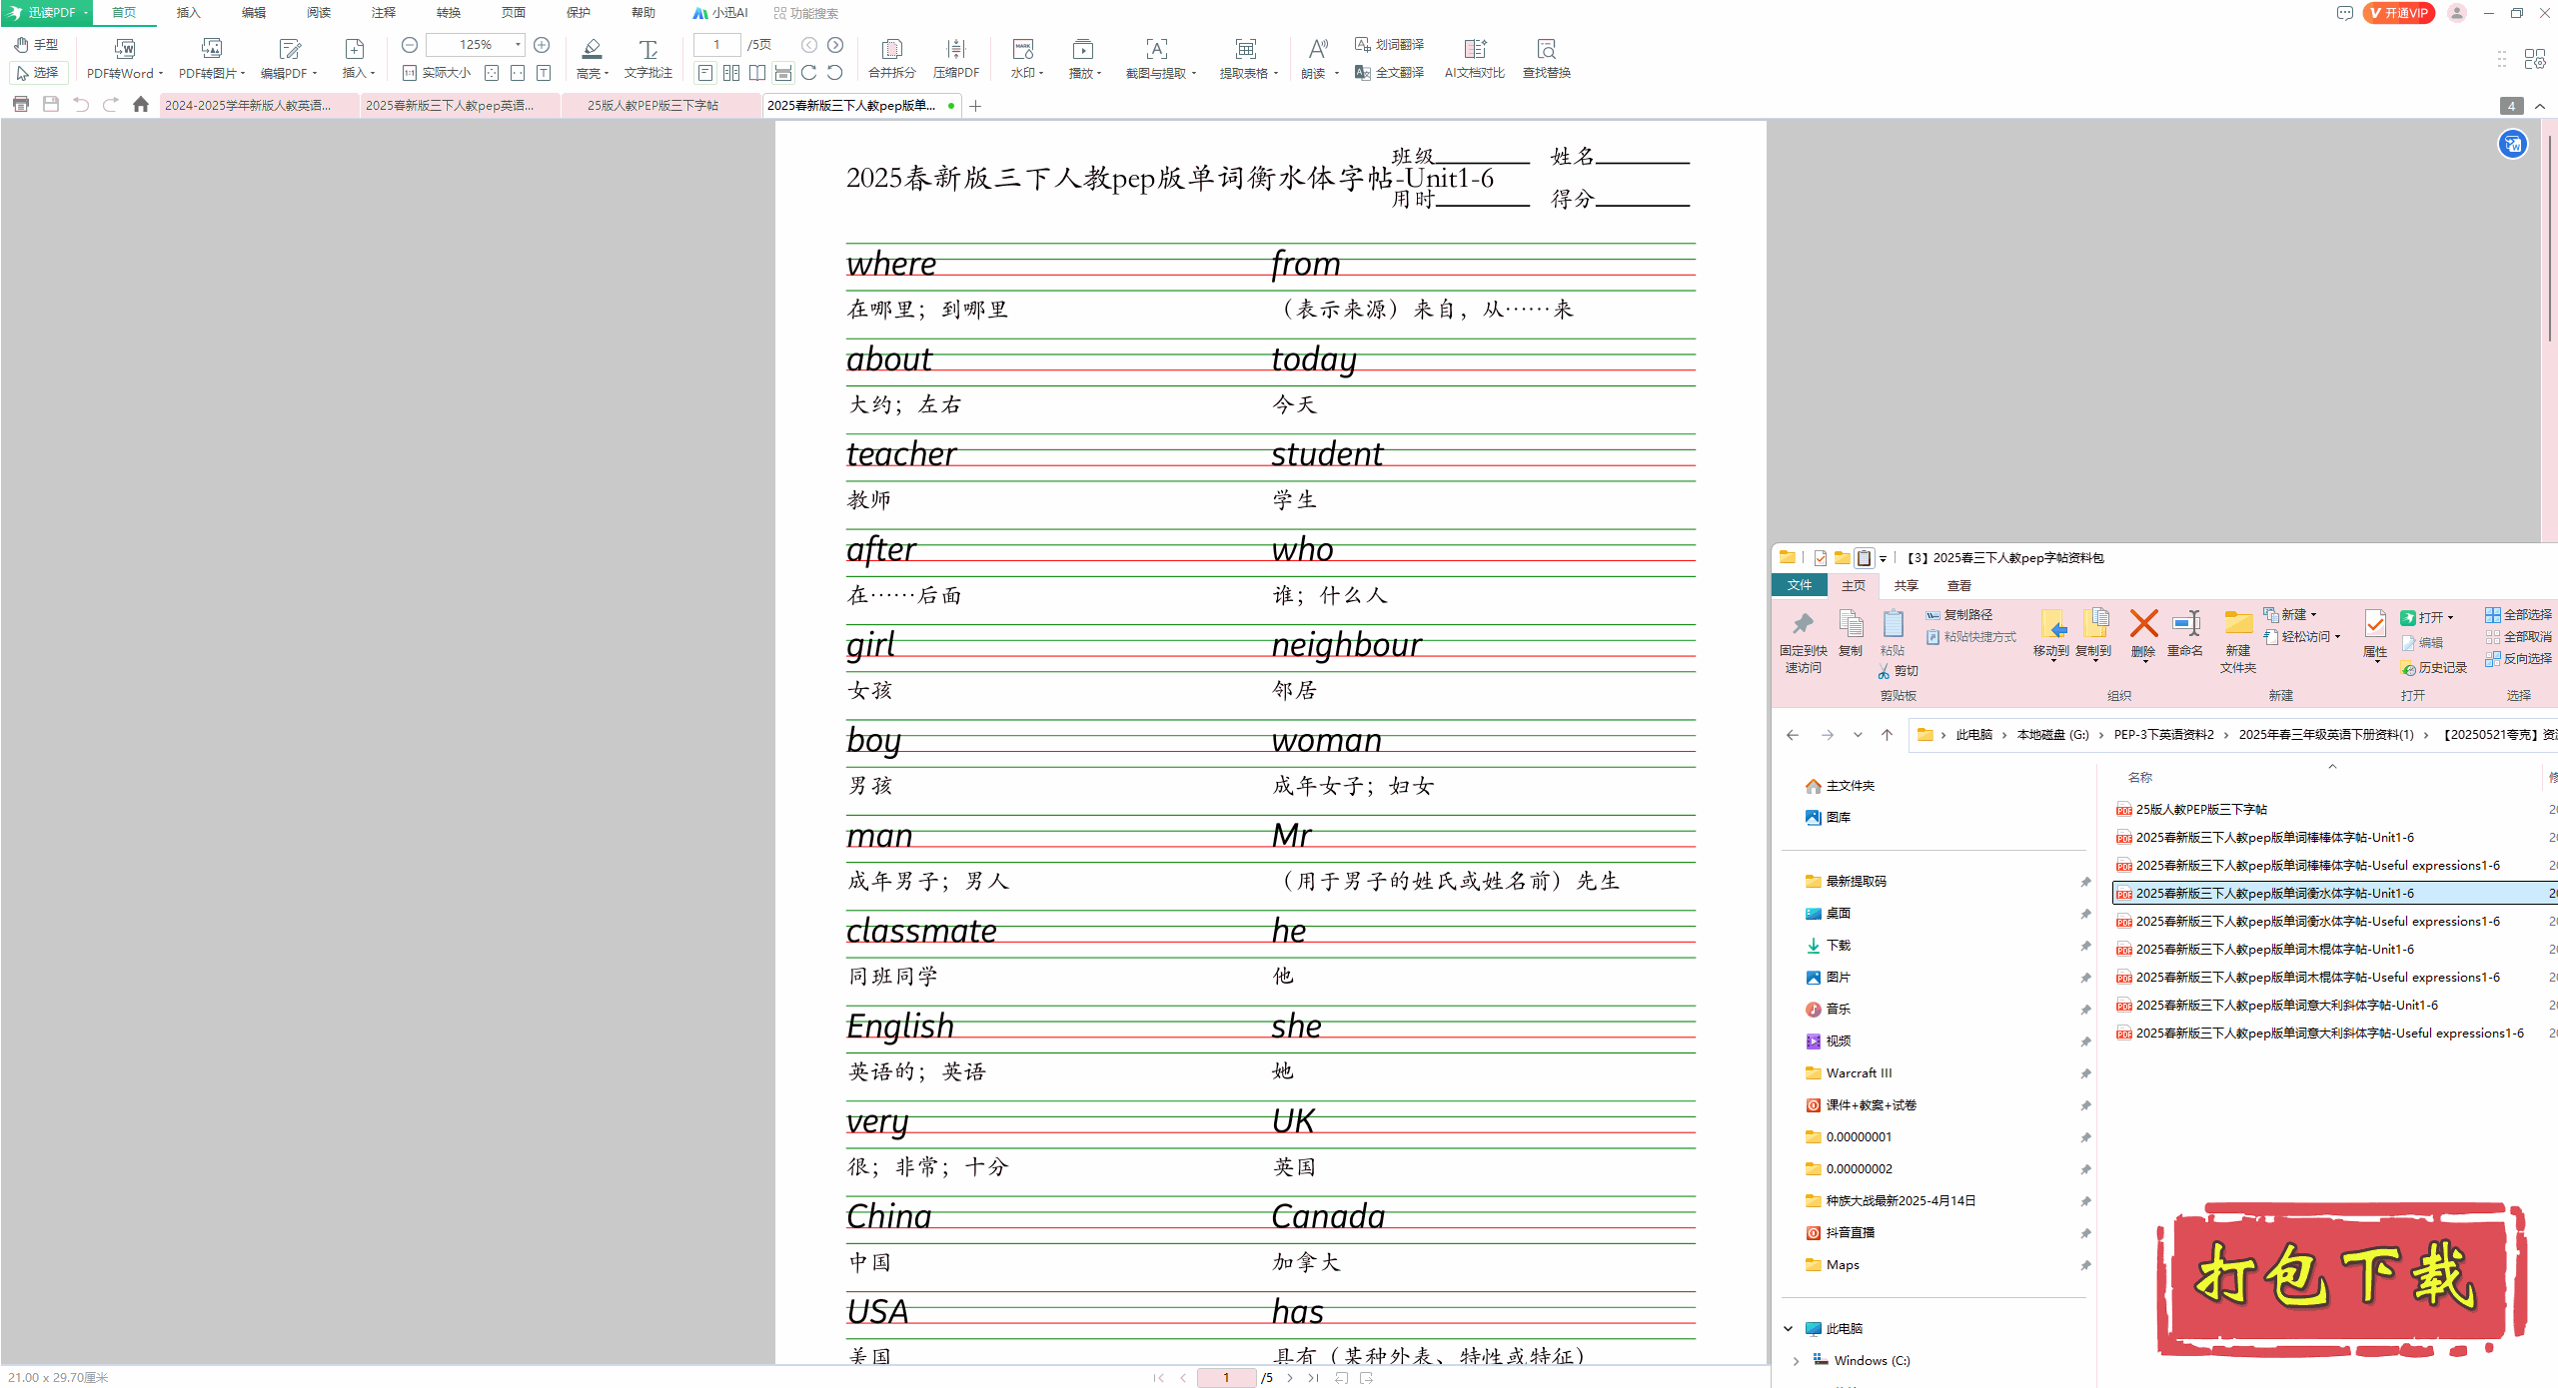Click bottom status bar page number field
Image resolution: width=2558 pixels, height=1388 pixels.
tap(1226, 1377)
